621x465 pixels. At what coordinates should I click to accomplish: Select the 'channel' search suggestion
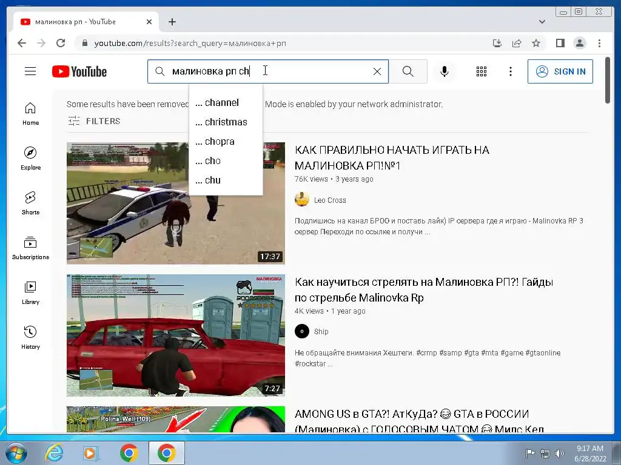point(226,103)
